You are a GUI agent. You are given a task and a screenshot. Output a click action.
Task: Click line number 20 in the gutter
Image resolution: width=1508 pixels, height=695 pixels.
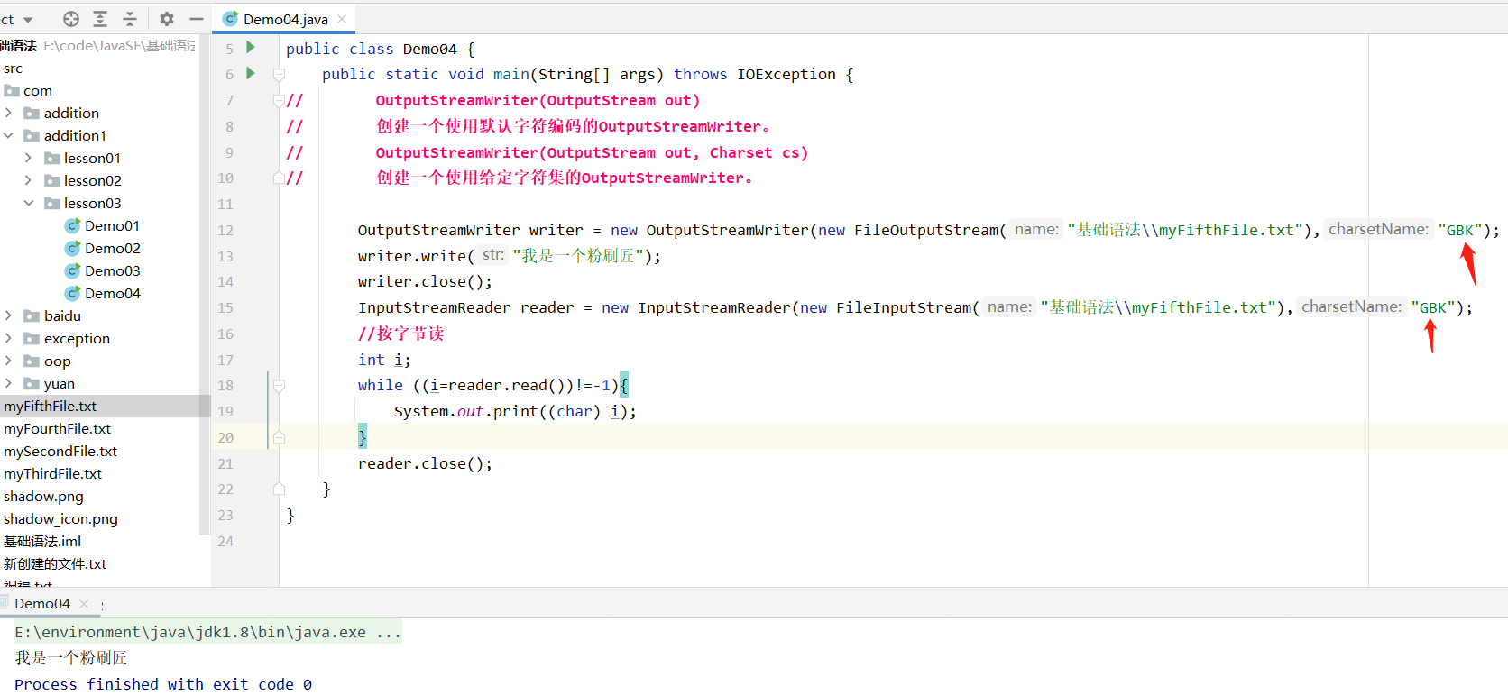[225, 437]
